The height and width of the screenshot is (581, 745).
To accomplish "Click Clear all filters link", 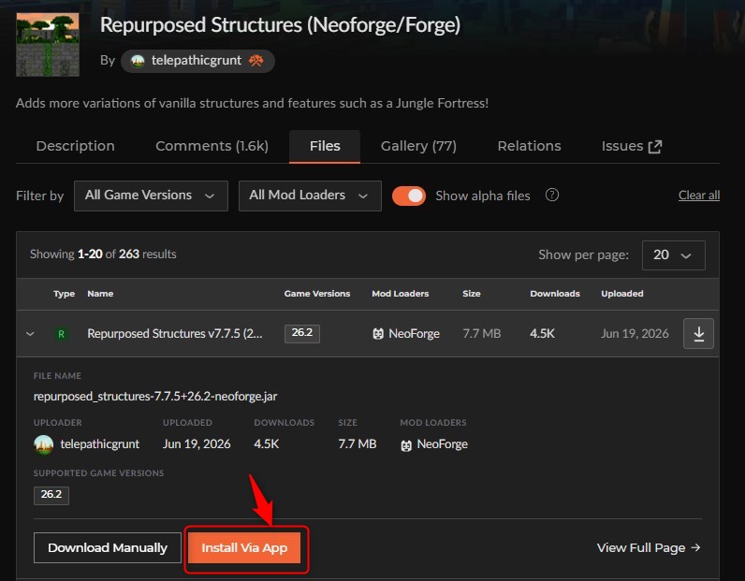I will coord(699,196).
